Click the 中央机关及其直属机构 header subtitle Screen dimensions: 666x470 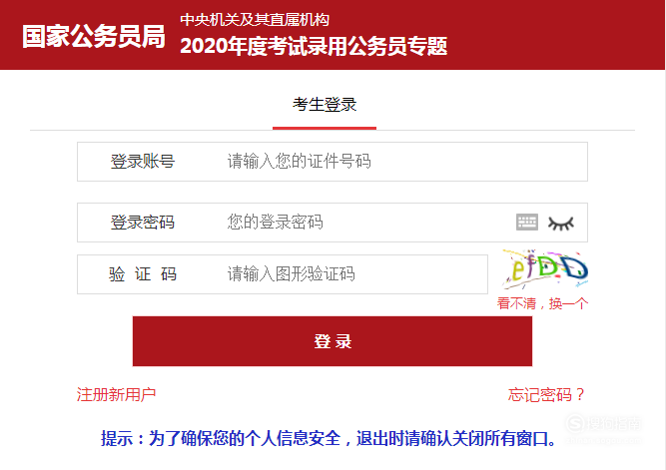coord(255,20)
